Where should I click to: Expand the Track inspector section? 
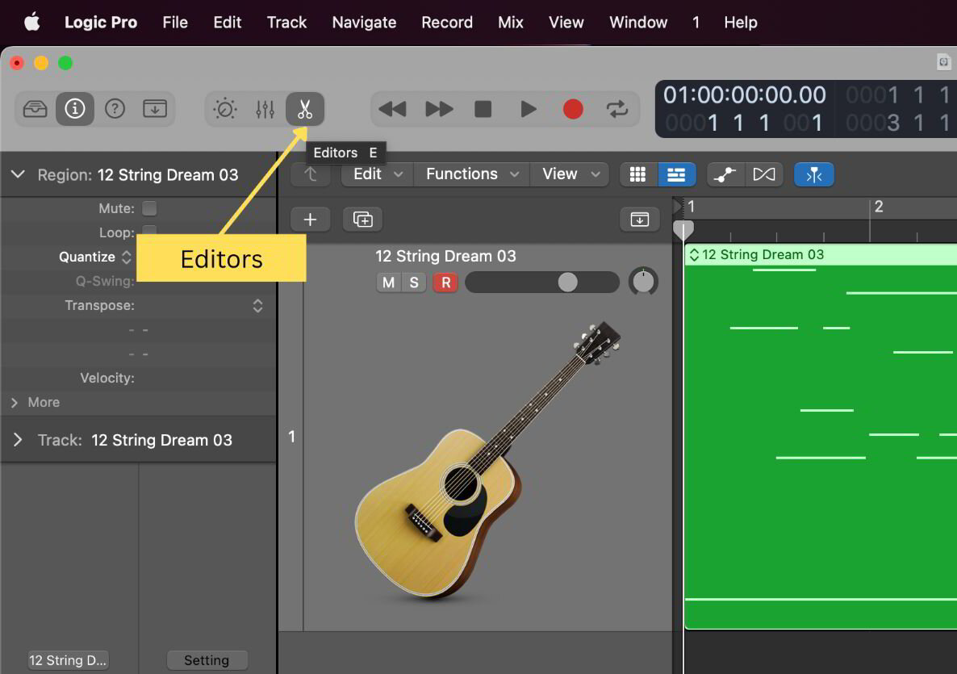(x=18, y=440)
